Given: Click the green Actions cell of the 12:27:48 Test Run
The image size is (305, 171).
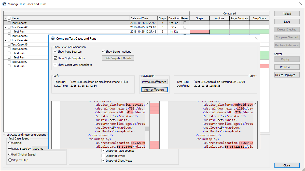Looking at the screenshot, I should pyautogui.click(x=220, y=32).
